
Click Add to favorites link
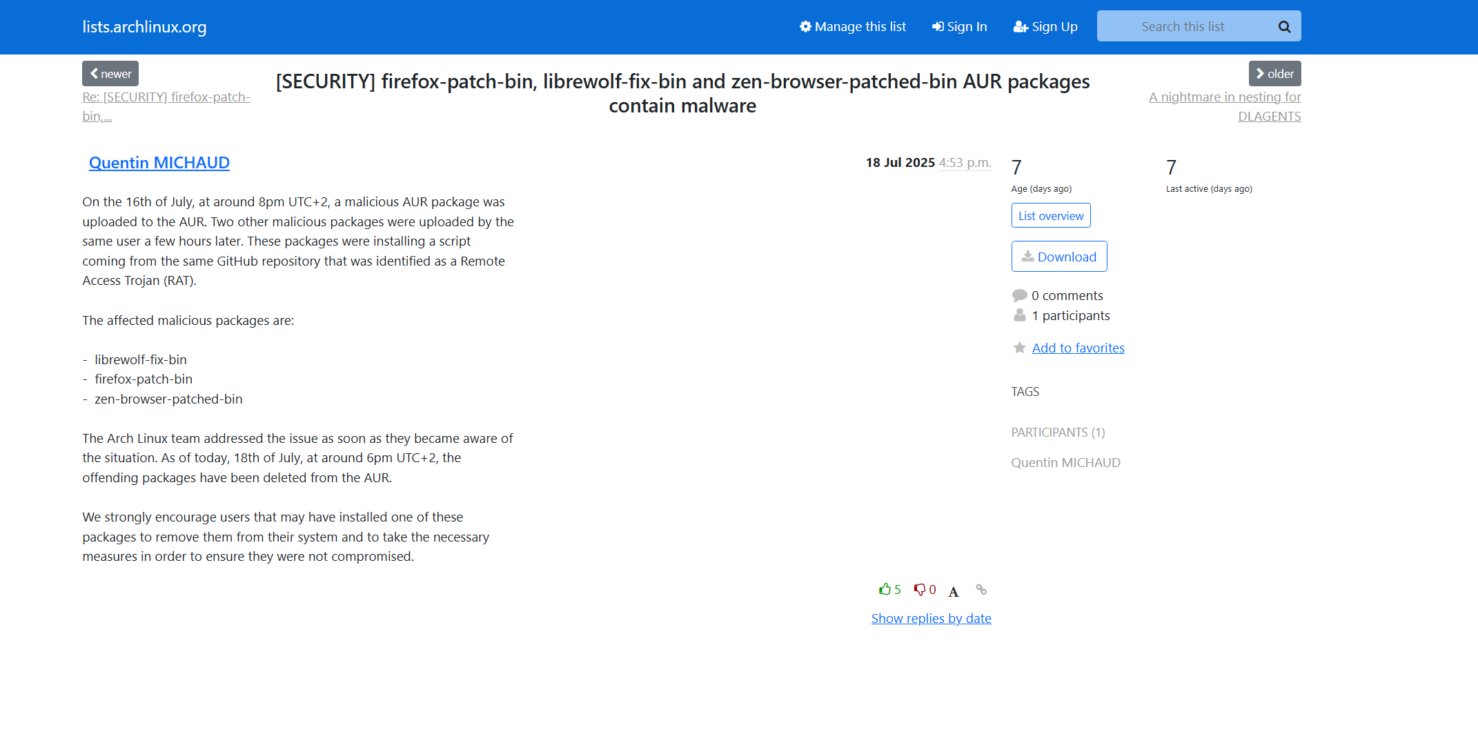(1078, 348)
